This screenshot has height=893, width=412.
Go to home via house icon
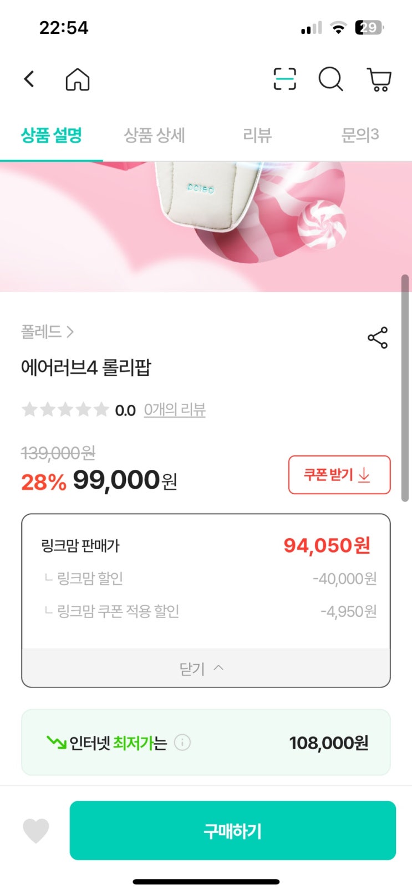[x=78, y=79]
